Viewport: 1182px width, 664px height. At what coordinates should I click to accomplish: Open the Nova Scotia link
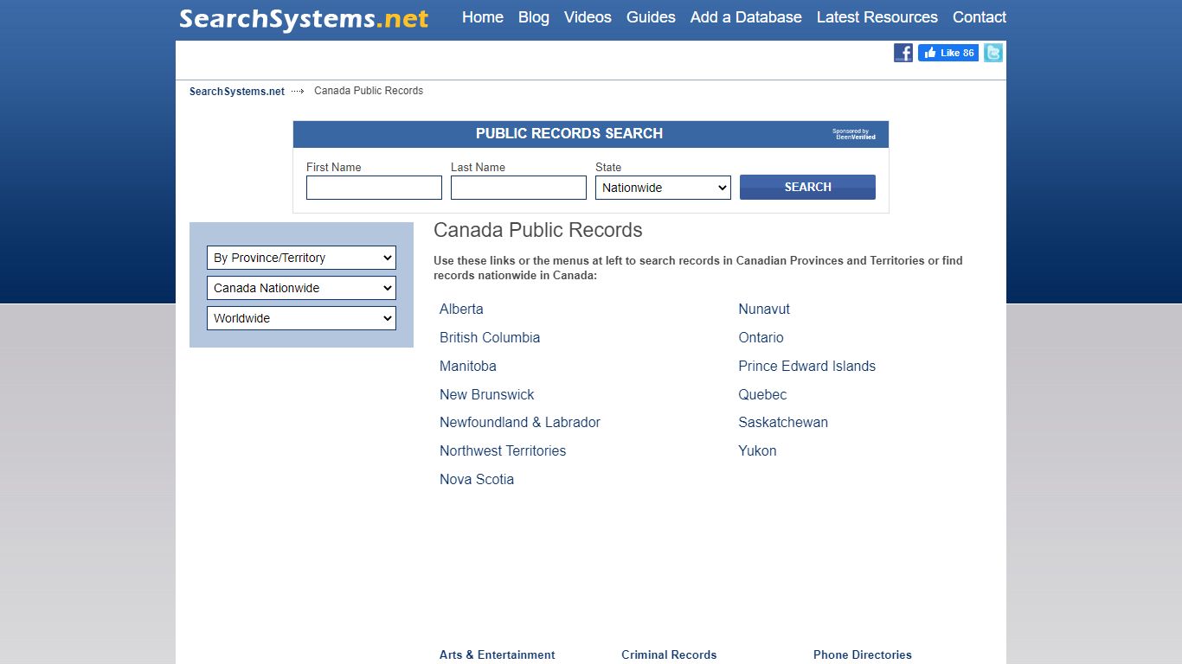tap(477, 479)
